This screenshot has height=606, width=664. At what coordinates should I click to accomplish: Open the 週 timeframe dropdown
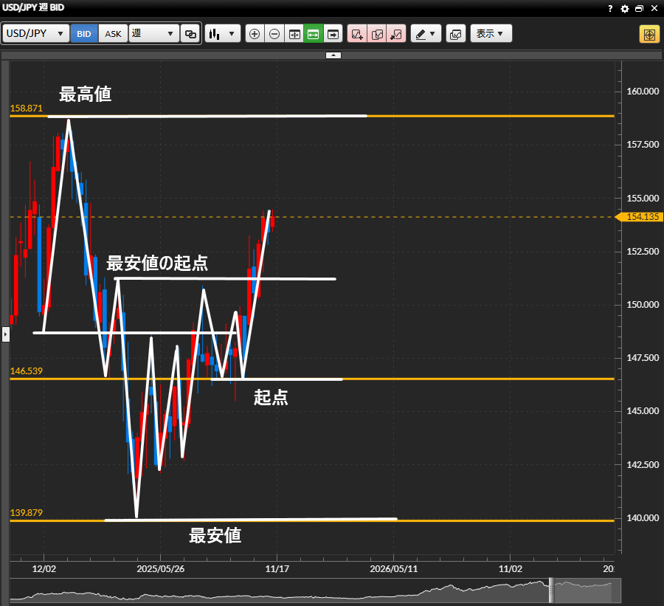pos(153,34)
